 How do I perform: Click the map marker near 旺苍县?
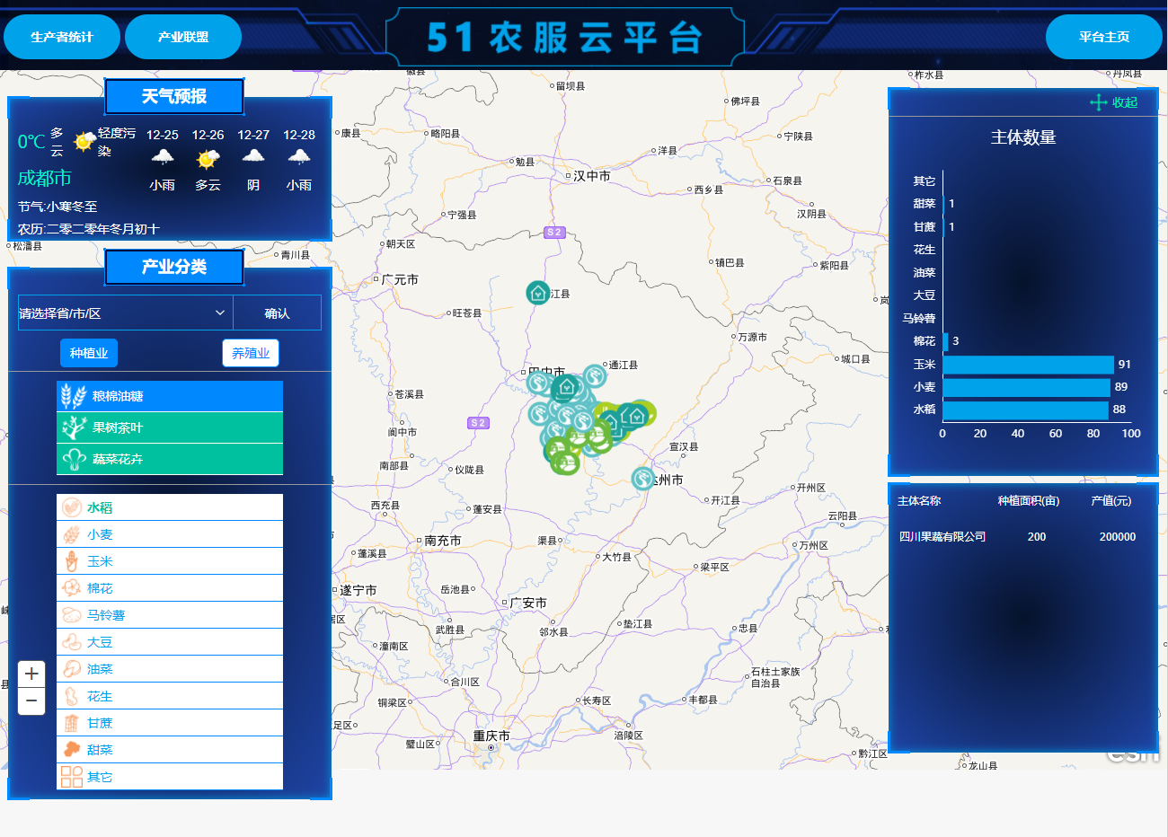[x=537, y=293]
